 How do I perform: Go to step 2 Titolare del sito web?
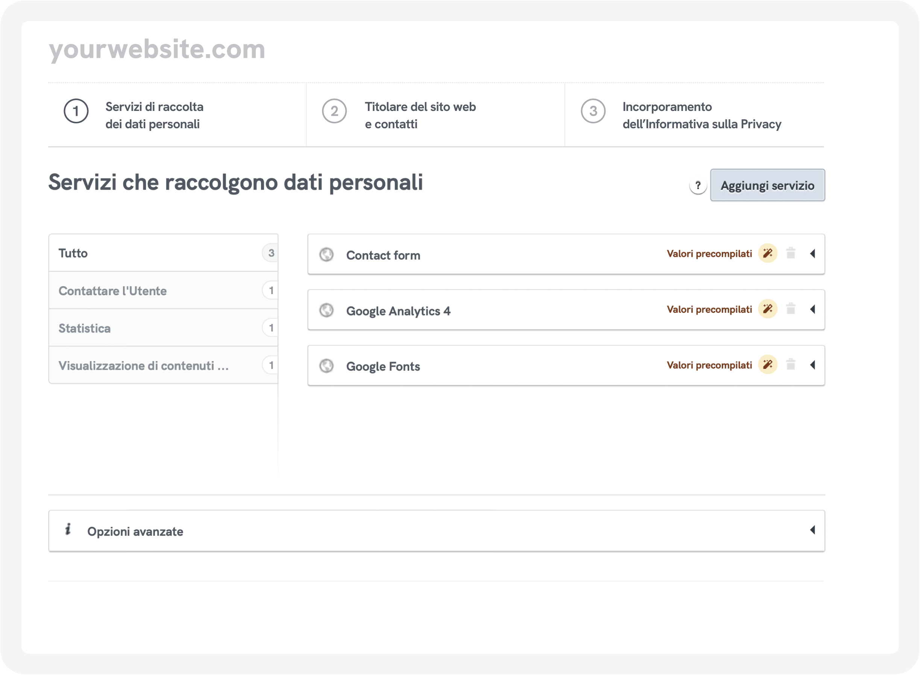tap(419, 115)
